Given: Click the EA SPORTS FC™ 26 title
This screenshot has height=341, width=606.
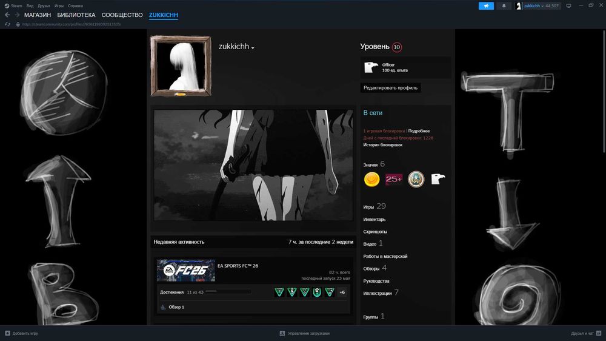Looking at the screenshot, I should [238, 266].
